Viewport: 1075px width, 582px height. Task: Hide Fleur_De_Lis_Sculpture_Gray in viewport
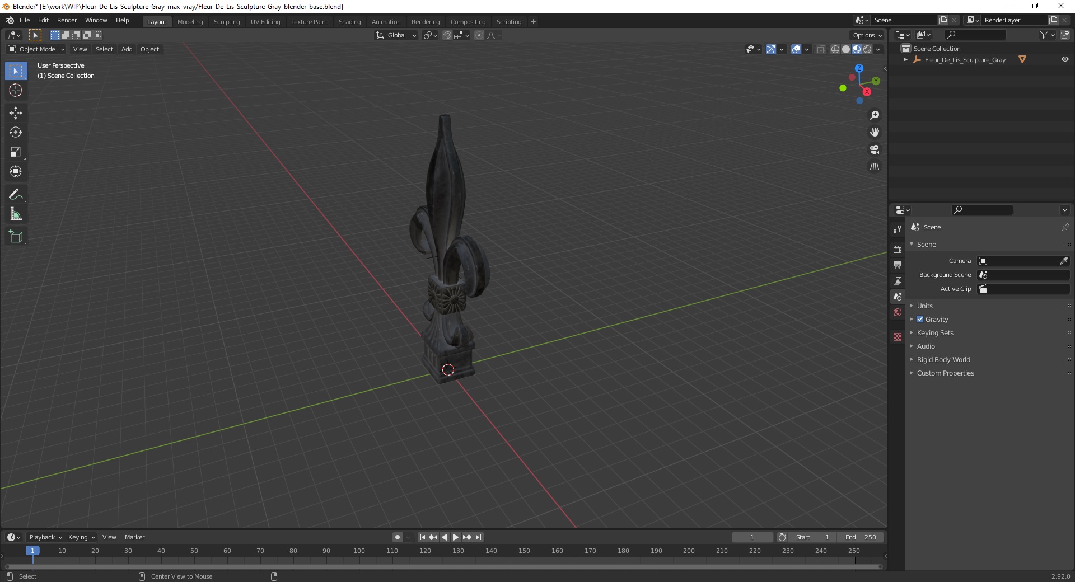pyautogui.click(x=1065, y=59)
